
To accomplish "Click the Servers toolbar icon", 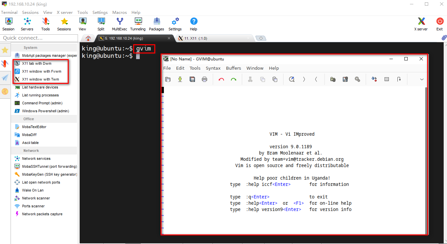I will pyautogui.click(x=27, y=24).
